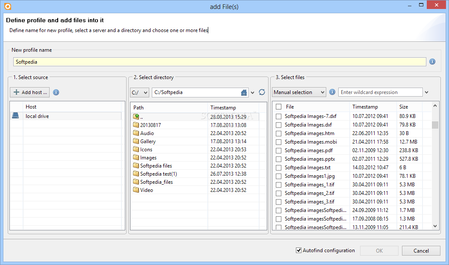Click the info icon beside profile name field
The width and height of the screenshot is (449, 265).
(432, 62)
